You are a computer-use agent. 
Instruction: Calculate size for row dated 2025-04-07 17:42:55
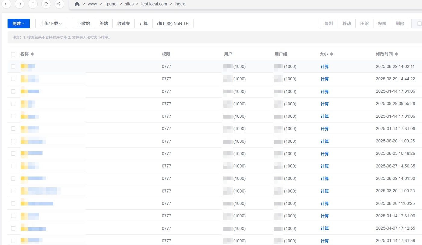325,228
